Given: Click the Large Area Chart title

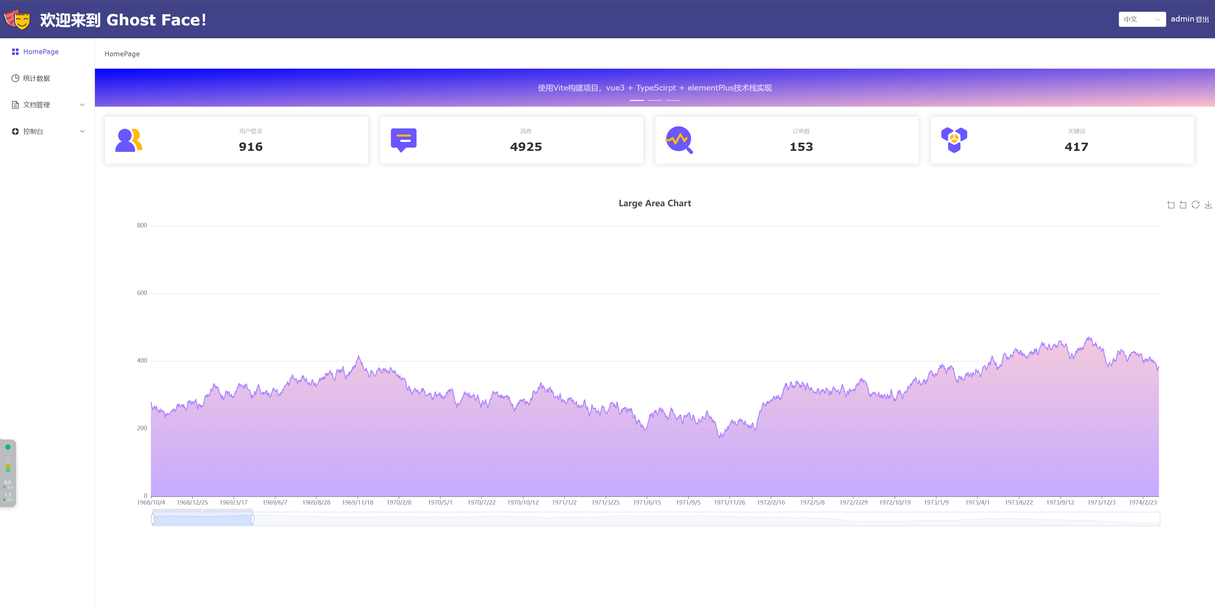Looking at the screenshot, I should coord(655,203).
